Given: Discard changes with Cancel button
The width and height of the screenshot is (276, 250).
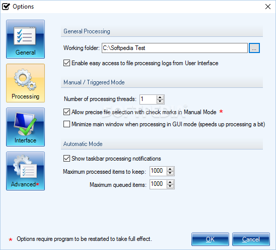Looking at the screenshot, I should 251,239.
